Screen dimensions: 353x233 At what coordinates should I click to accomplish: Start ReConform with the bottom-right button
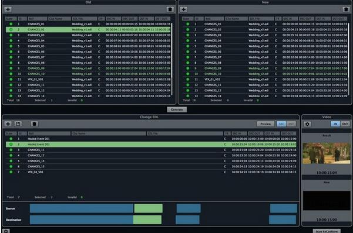[327, 231]
